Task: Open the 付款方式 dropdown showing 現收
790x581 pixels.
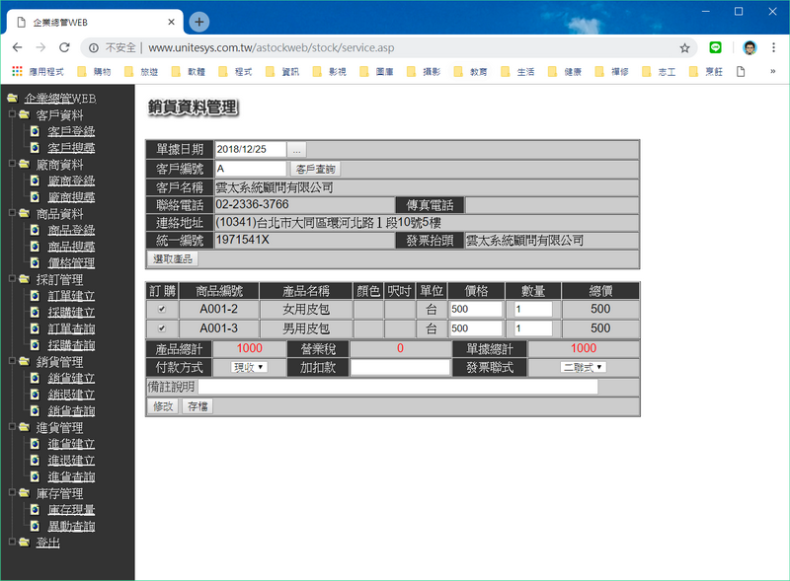Action: click(249, 367)
